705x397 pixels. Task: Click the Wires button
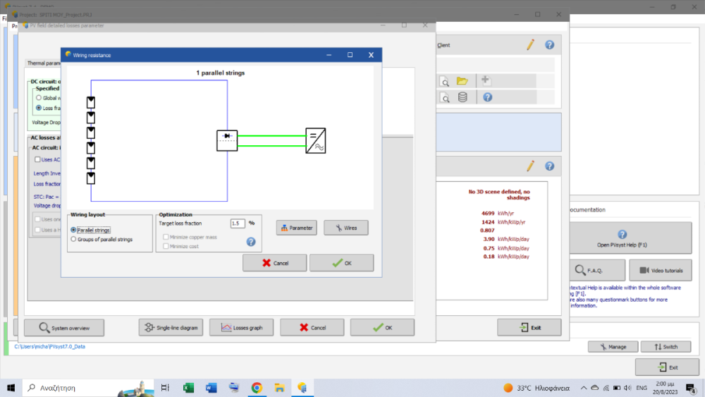345,228
